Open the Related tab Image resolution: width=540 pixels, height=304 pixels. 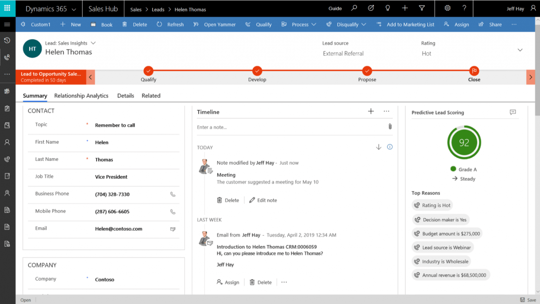[x=151, y=96]
